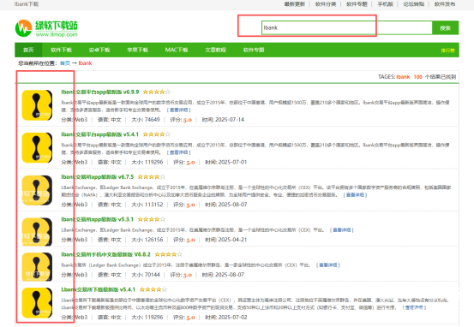474x327 pixels.
Task: Click the star rating of v6.7.5 result
Action: click(152, 176)
